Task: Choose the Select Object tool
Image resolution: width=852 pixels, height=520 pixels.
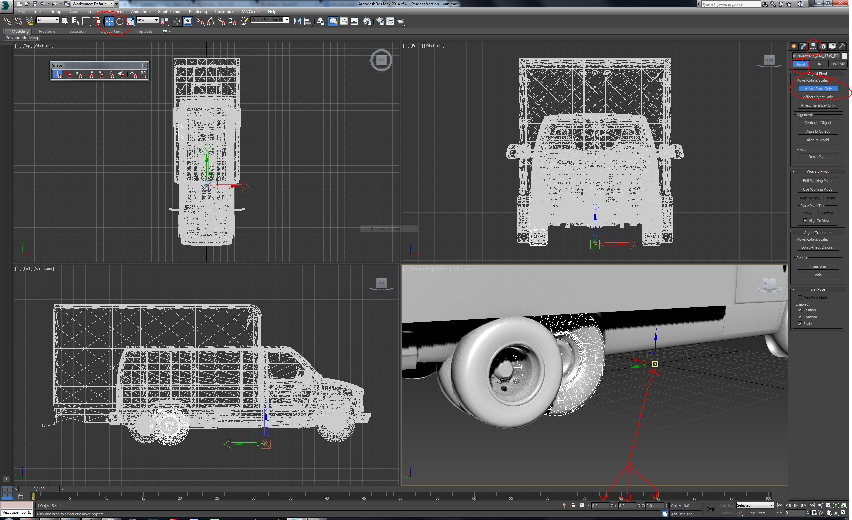Action: click(x=65, y=22)
